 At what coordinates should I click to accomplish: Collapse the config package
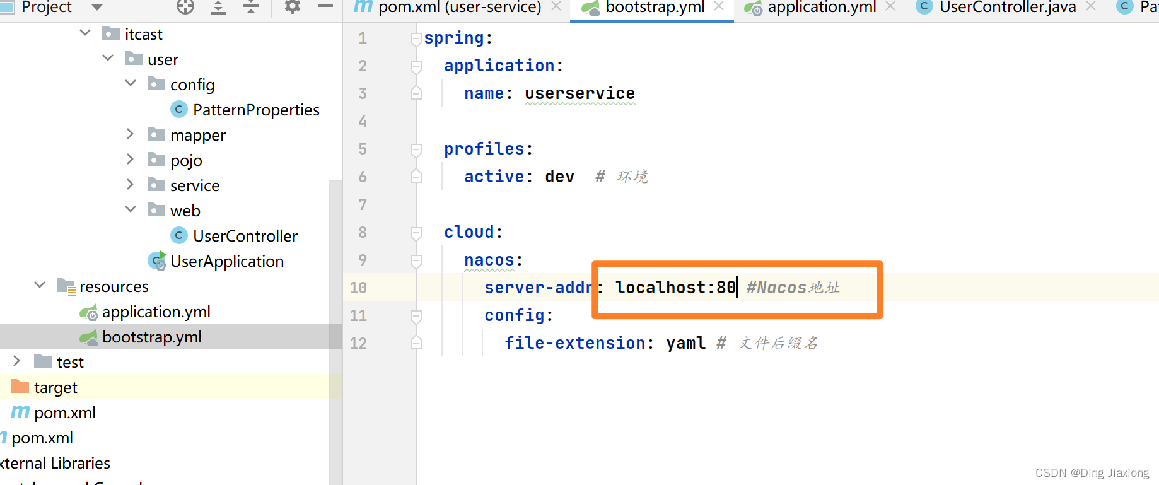tap(131, 83)
